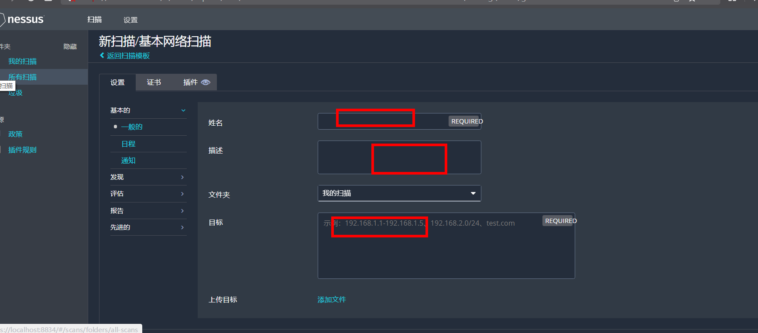Select 通知 settings item
This screenshot has width=758, height=333.
(128, 161)
